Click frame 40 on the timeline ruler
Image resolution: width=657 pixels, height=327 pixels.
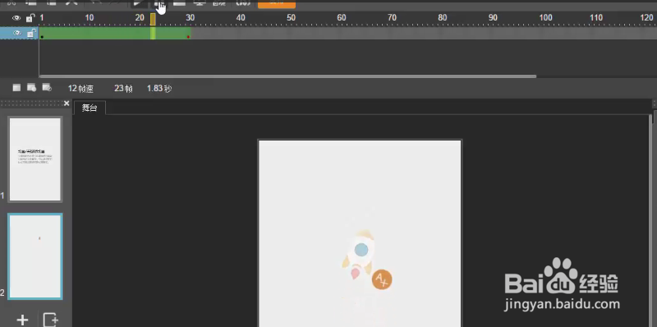click(x=241, y=17)
